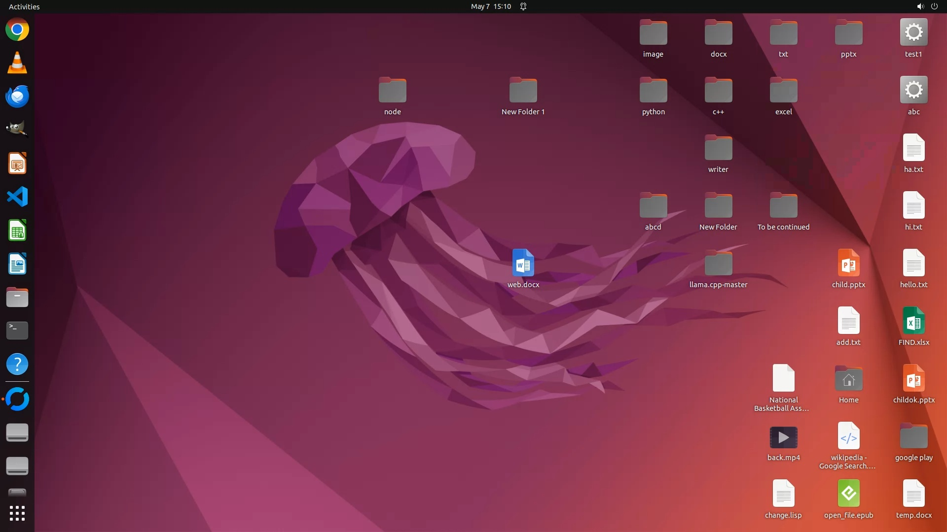Image resolution: width=947 pixels, height=532 pixels.
Task: Open system volume and power menu
Action: pos(927,6)
